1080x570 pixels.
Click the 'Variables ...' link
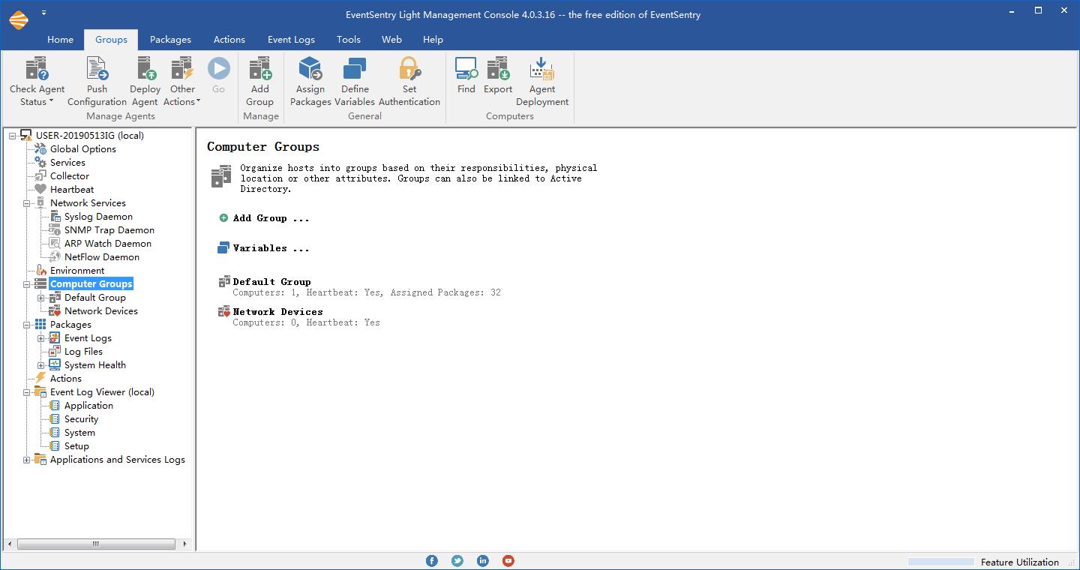click(x=271, y=248)
